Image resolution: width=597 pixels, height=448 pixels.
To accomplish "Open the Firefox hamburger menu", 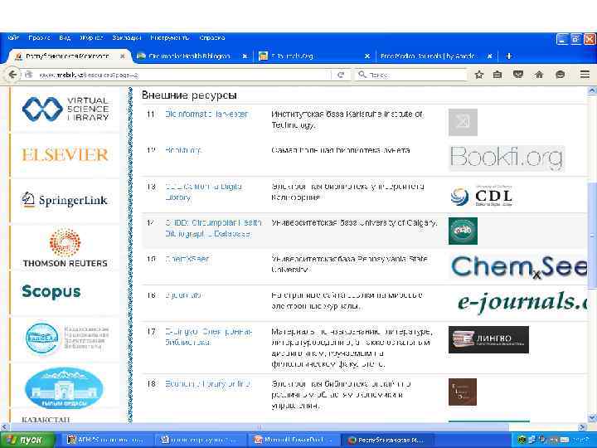I will point(585,75).
